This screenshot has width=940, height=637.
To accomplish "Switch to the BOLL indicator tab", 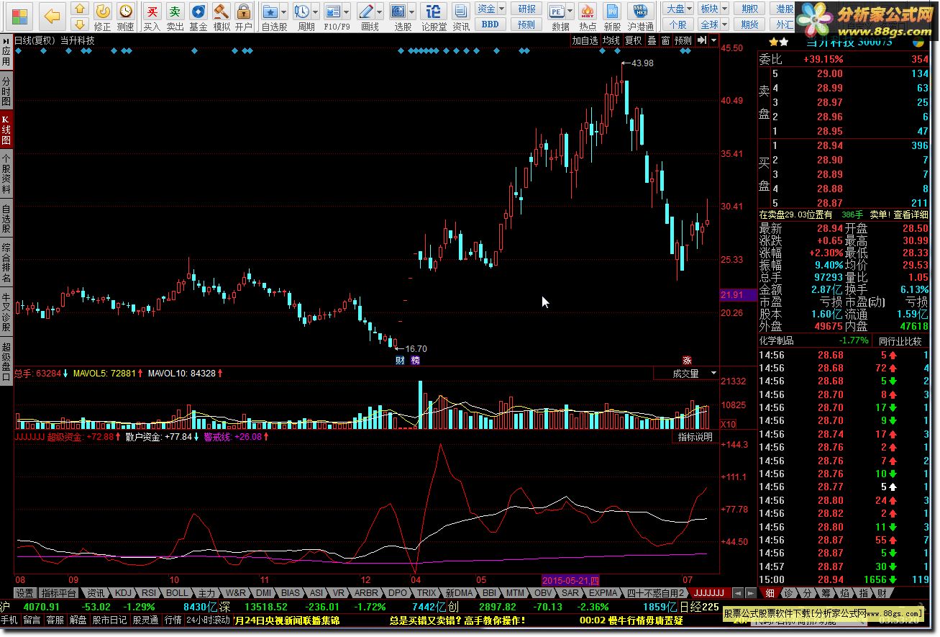I will pos(176,593).
